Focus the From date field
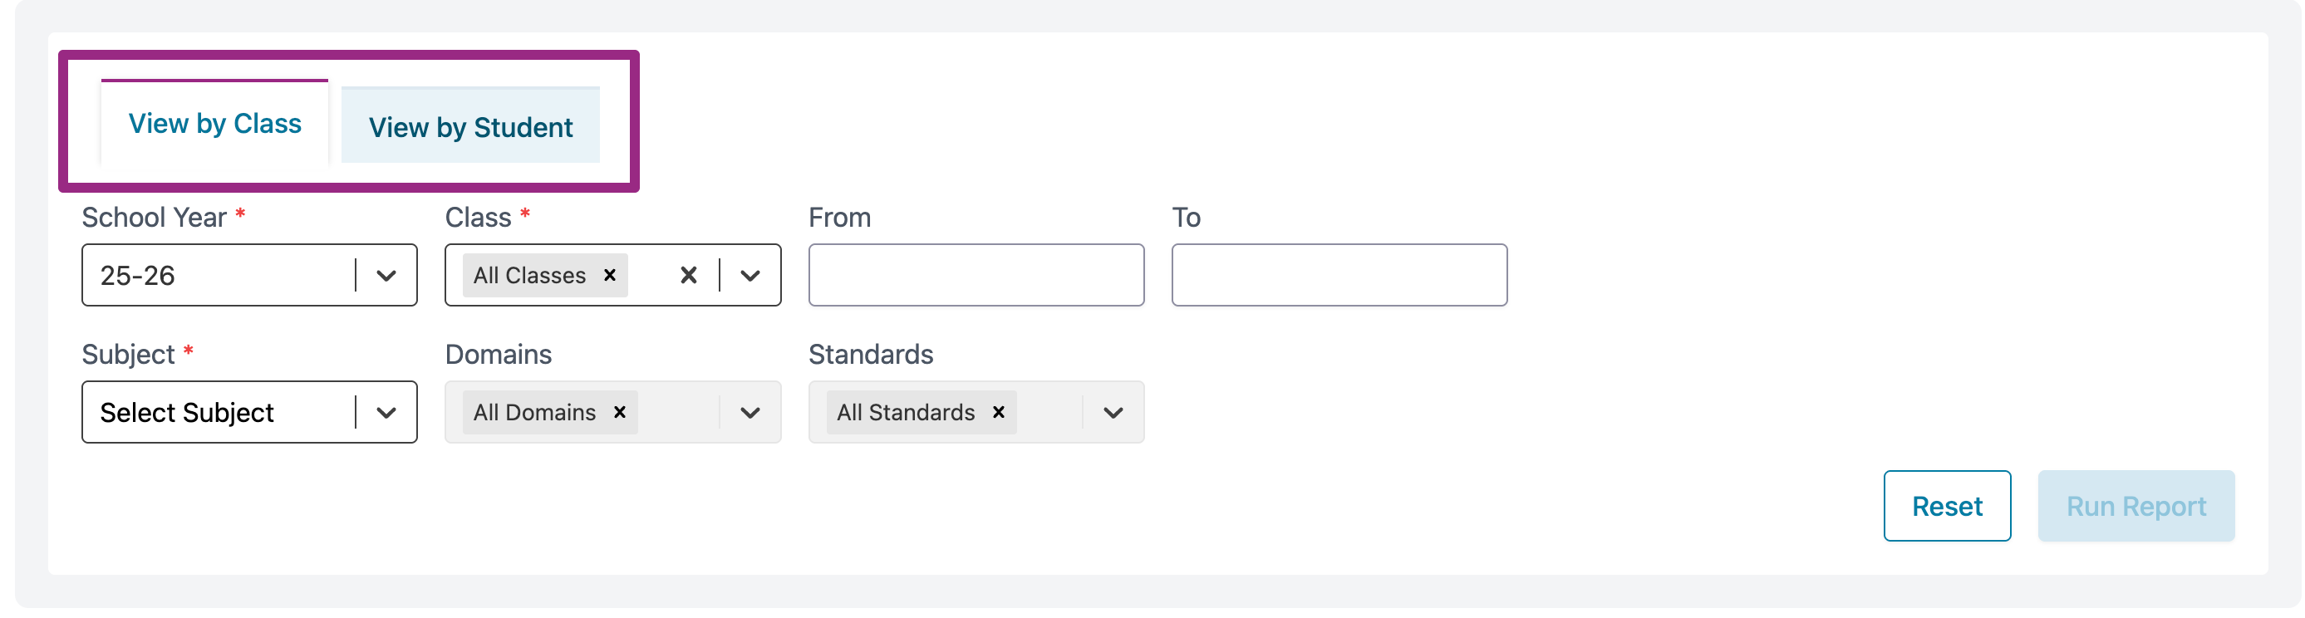The height and width of the screenshot is (618, 2305). (976, 276)
